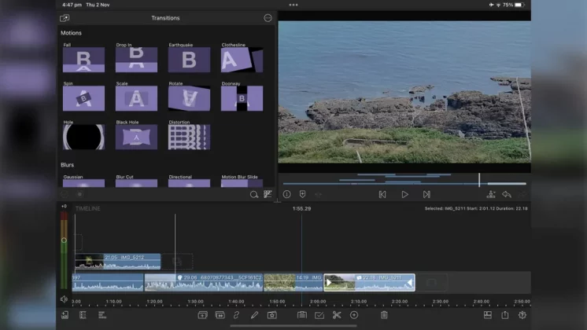Viewport: 587px width, 330px height.
Task: Click the link clips icon
Action: [236, 315]
